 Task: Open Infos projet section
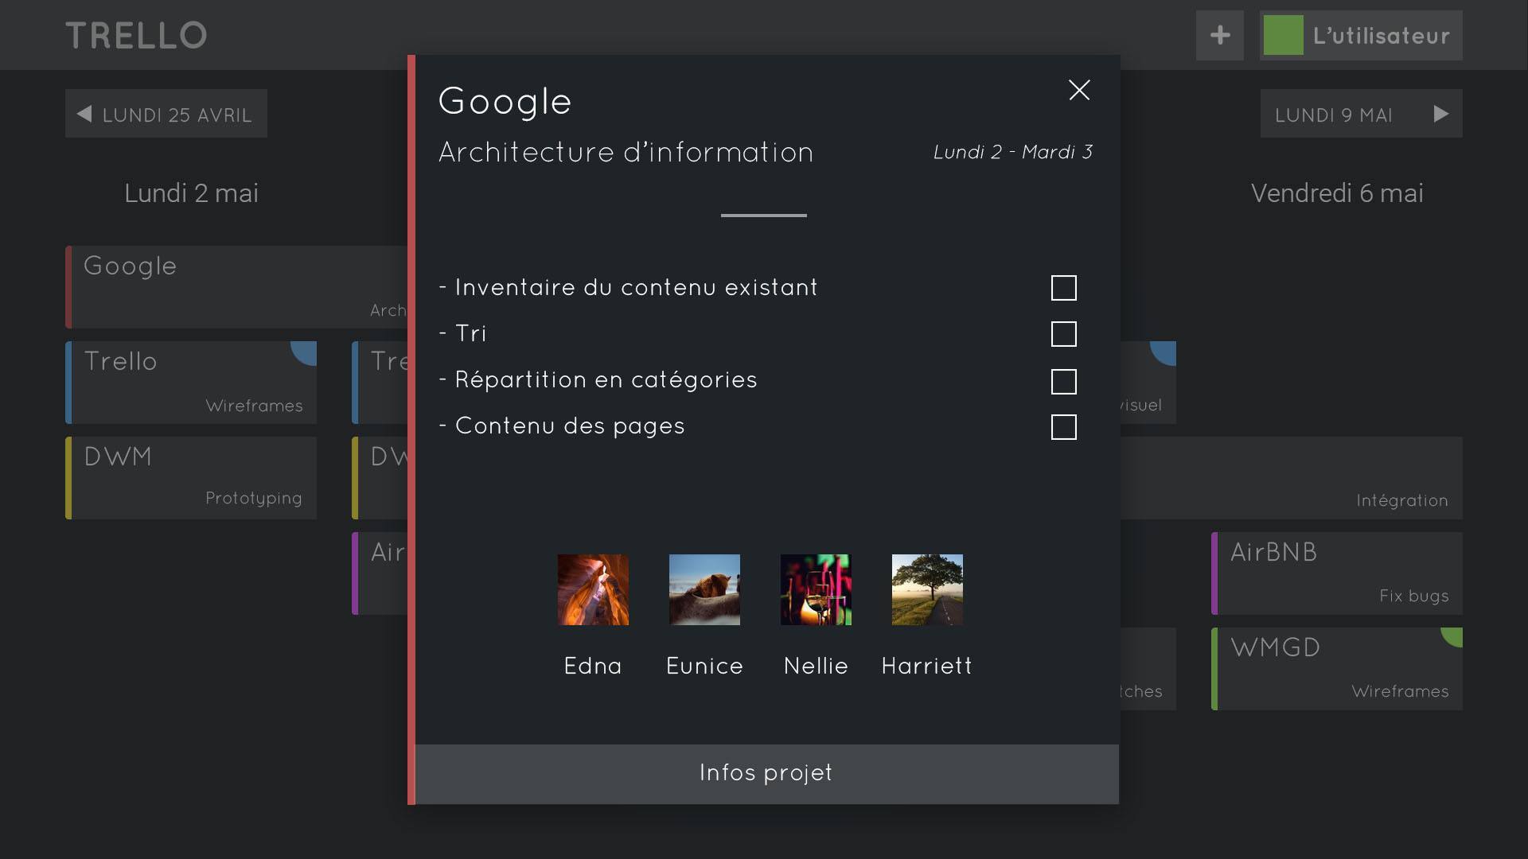click(766, 773)
